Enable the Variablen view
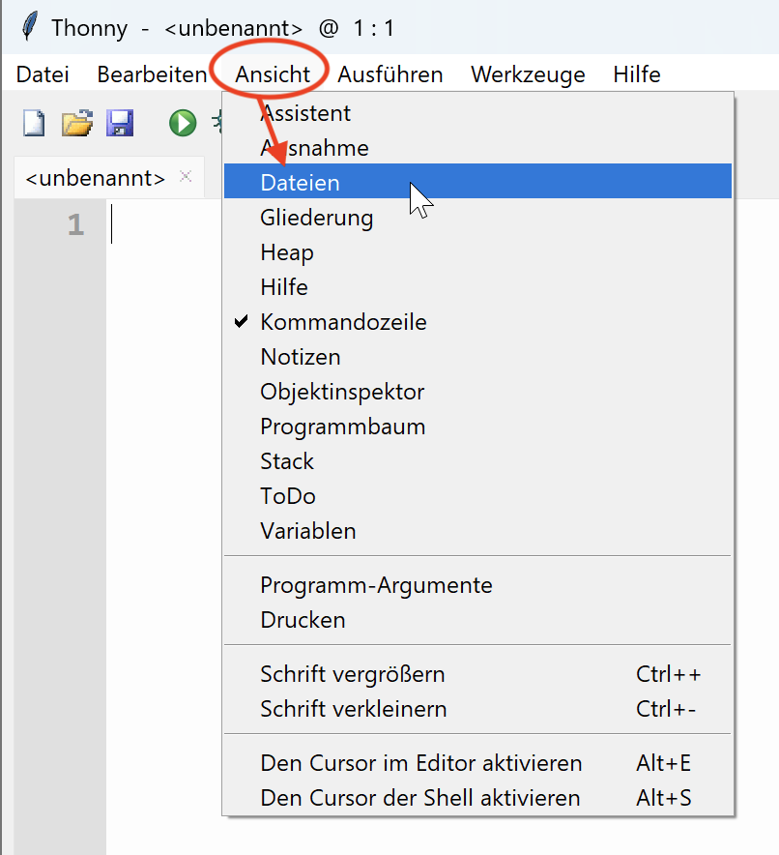The height and width of the screenshot is (855, 779). coord(307,531)
